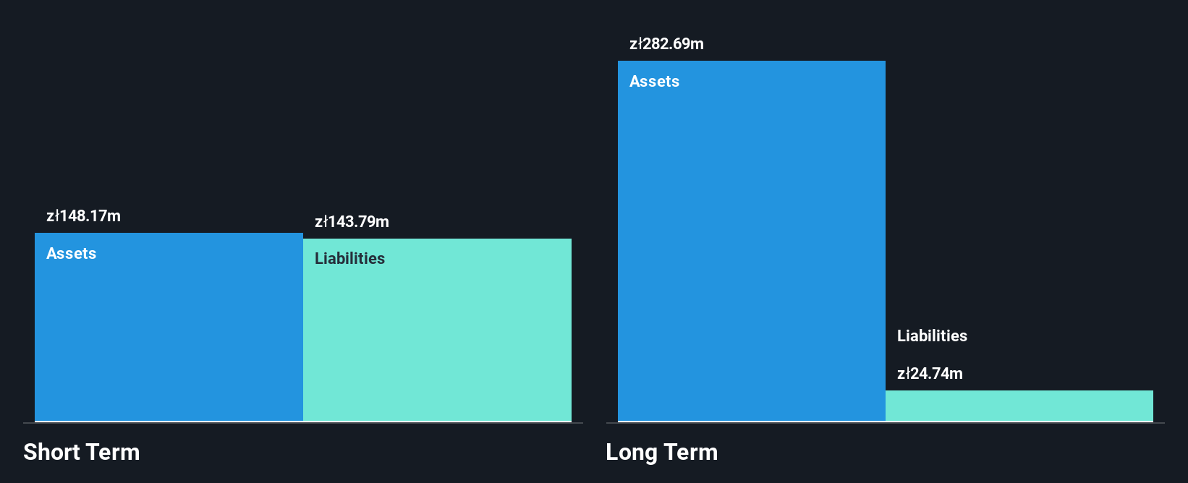Click Assets label in Short Term bar

tap(71, 253)
